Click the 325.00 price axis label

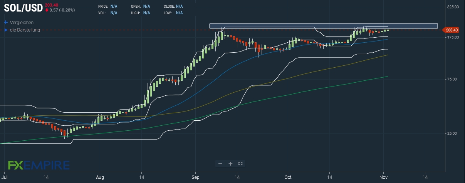(x=453, y=7)
